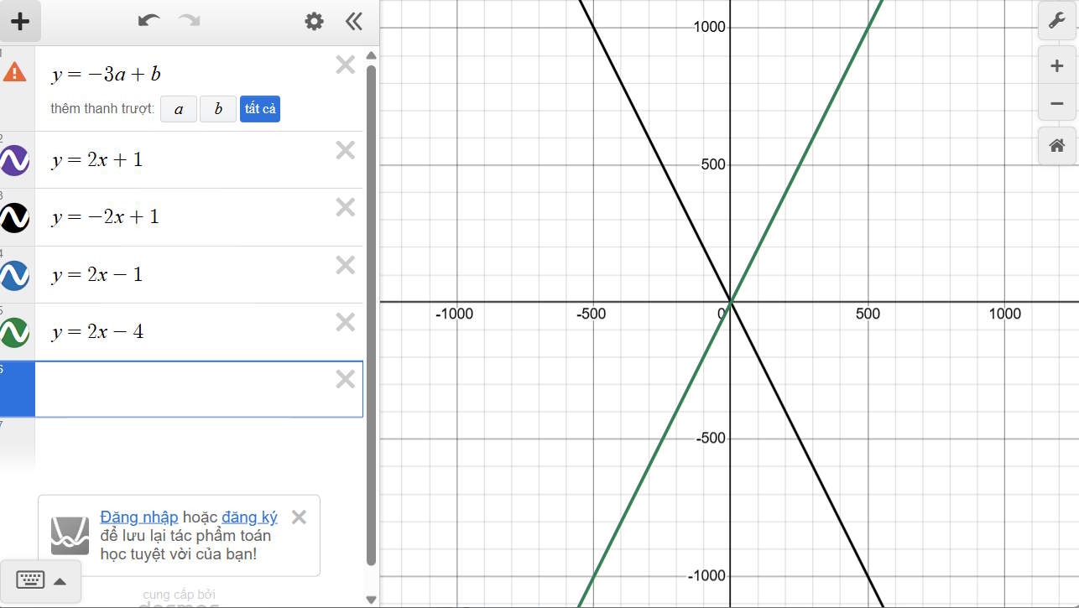Add a slider for variable a

coord(178,108)
